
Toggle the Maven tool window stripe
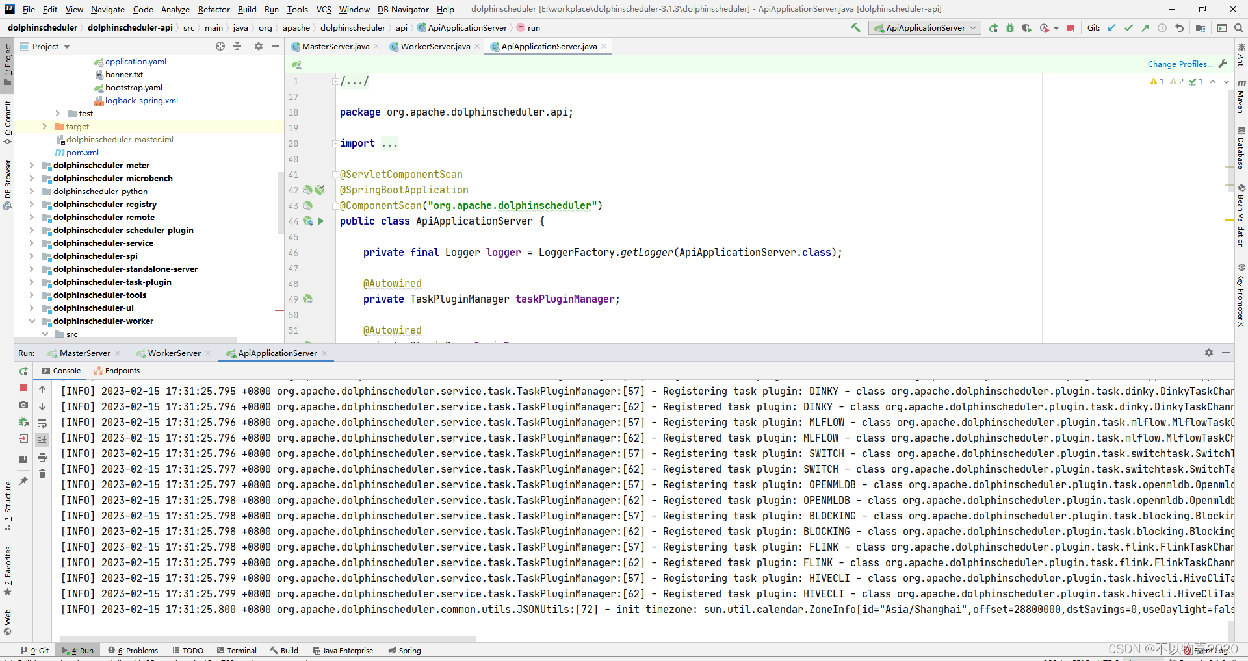(1241, 96)
